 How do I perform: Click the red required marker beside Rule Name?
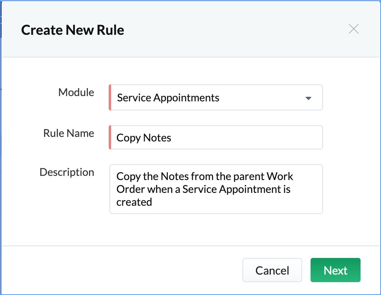click(x=110, y=137)
